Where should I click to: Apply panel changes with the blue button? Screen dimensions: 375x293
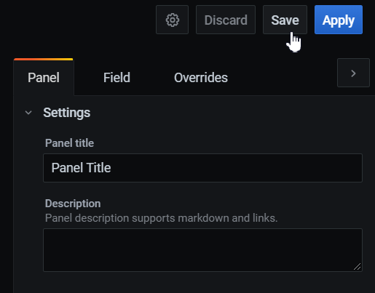click(339, 20)
